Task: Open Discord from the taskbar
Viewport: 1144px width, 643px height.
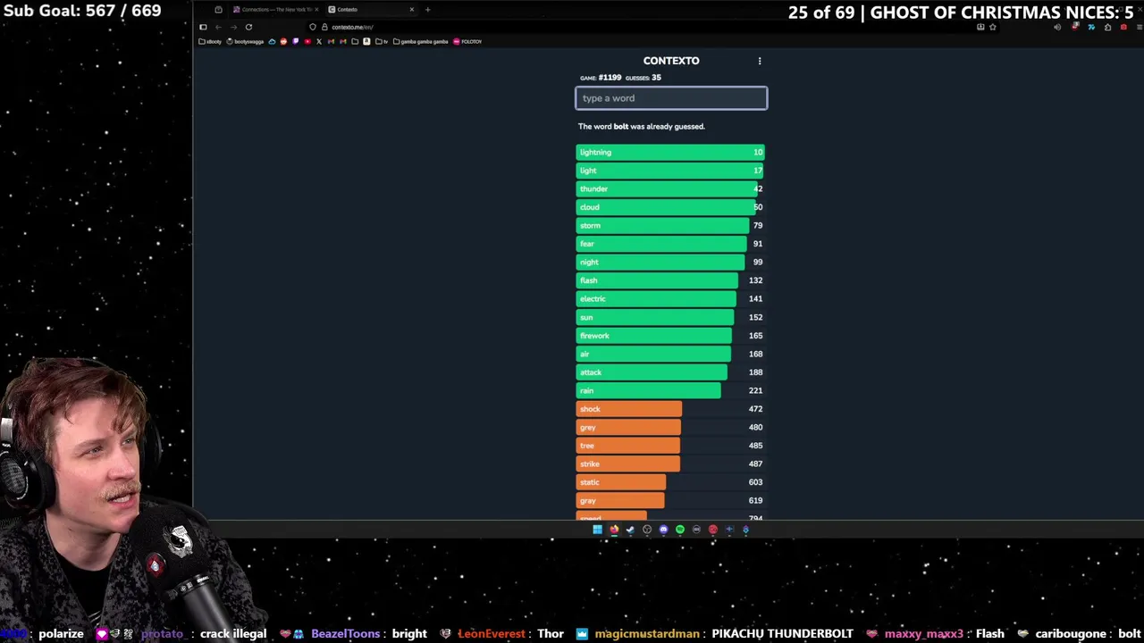Action: pyautogui.click(x=663, y=530)
